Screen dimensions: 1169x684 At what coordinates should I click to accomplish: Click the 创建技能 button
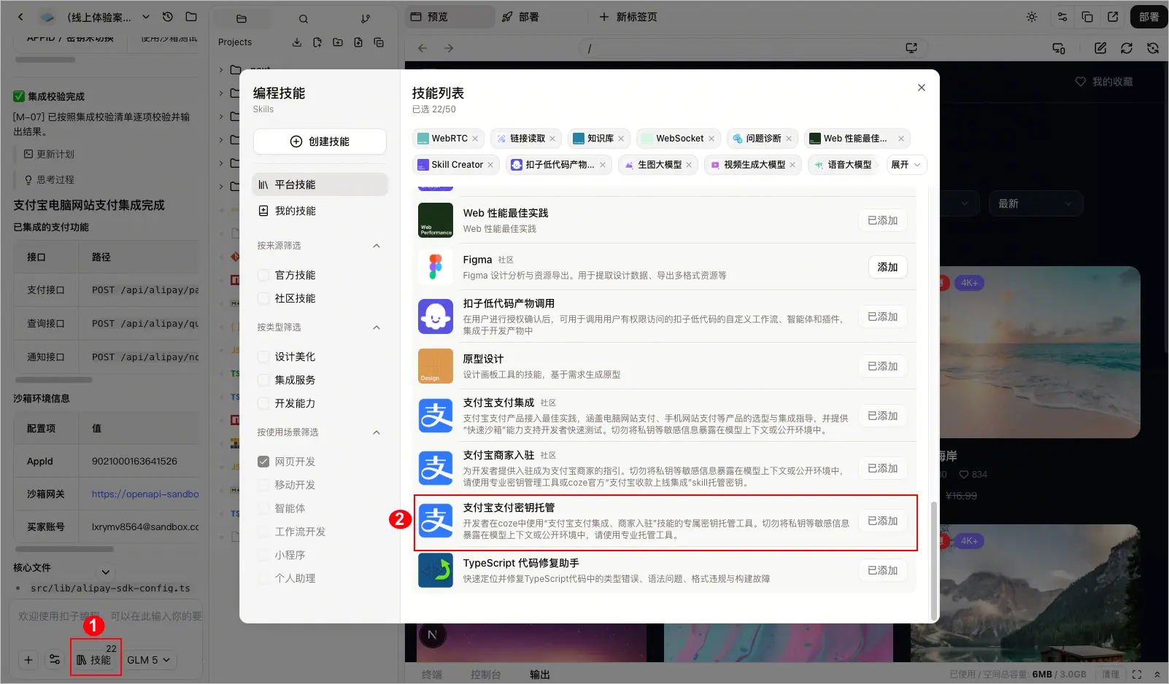[x=320, y=141]
